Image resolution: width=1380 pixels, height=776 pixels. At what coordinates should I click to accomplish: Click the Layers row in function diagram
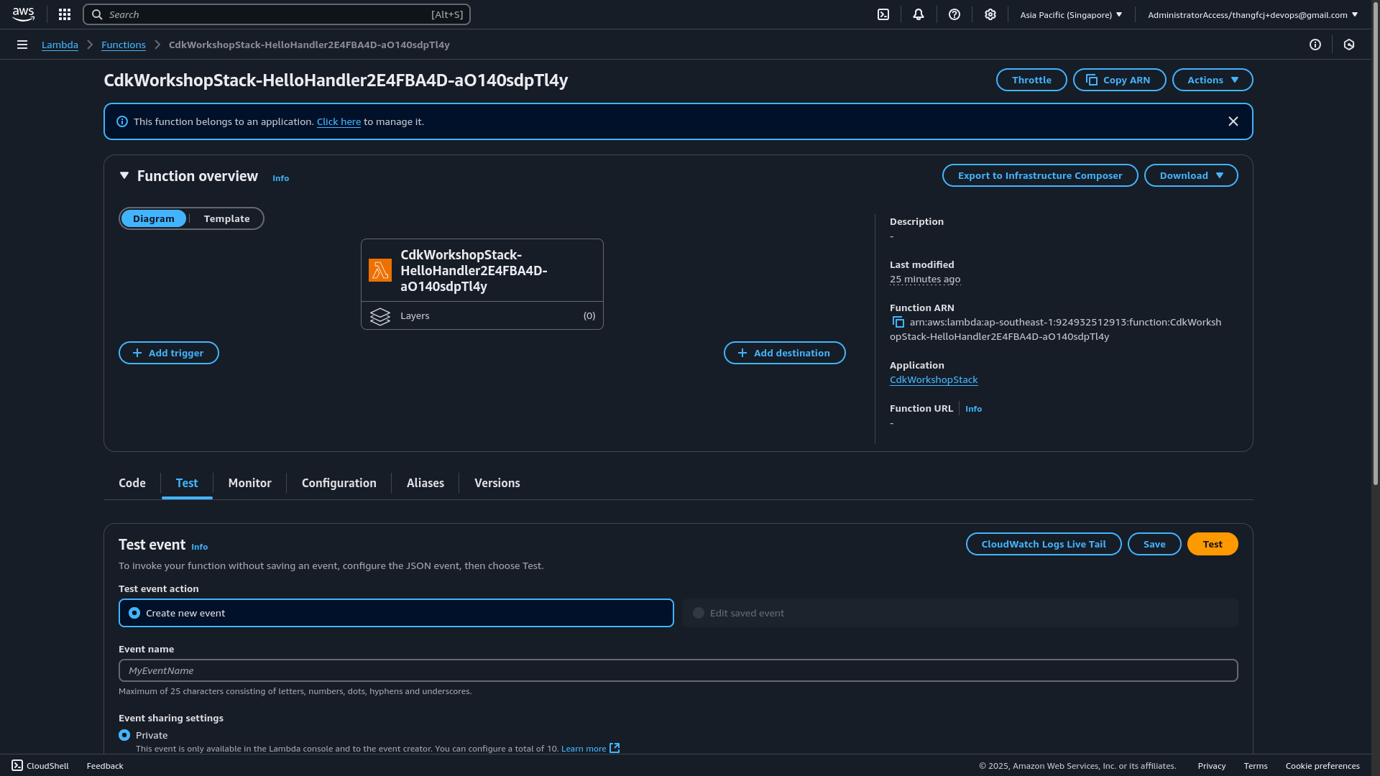pos(482,315)
